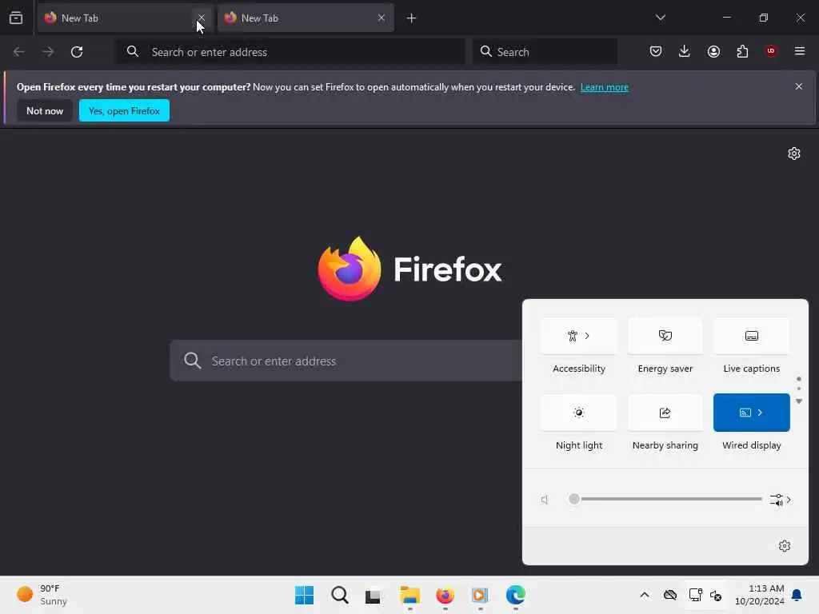The height and width of the screenshot is (614, 819).
Task: Open taskbar Search
Action: point(339,595)
